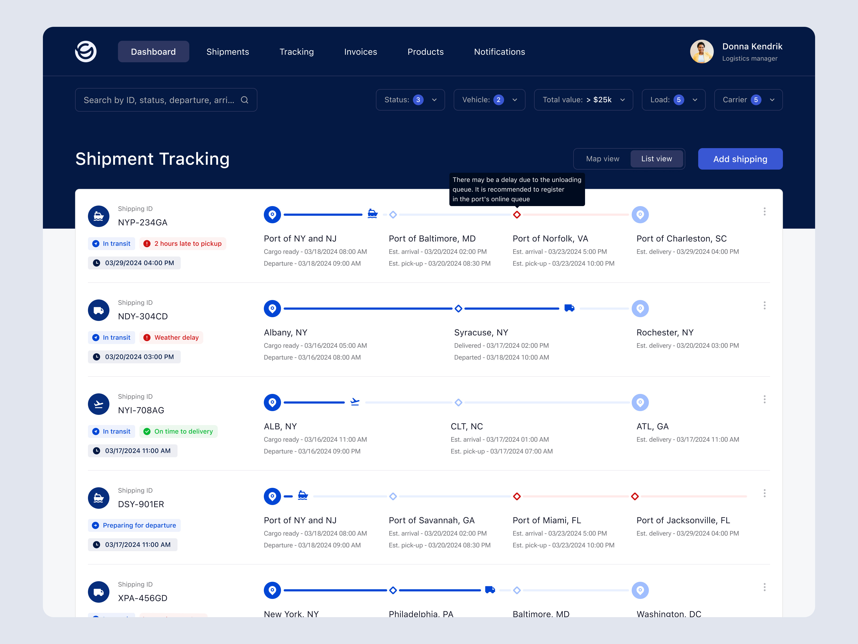Screen dimensions: 858x644
Task: Click the red delay diamond near Port of Norfolk
Action: (x=517, y=215)
